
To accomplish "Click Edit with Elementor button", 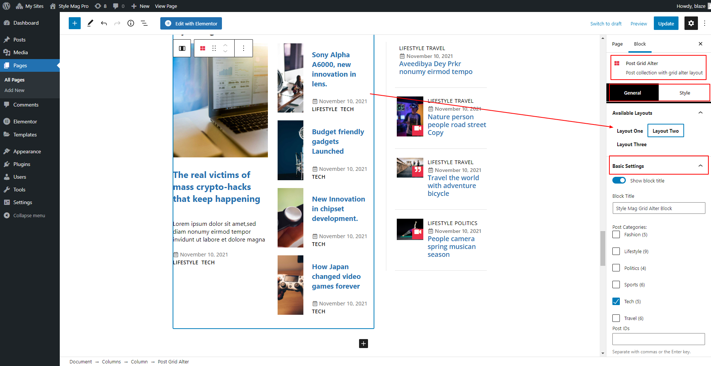I will [x=191, y=23].
